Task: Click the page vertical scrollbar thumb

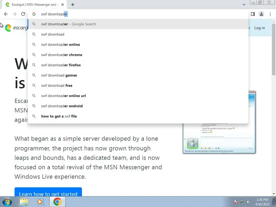Action: pyautogui.click(x=274, y=49)
